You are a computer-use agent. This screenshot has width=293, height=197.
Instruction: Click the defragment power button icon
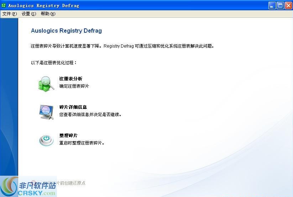[x=46, y=140]
